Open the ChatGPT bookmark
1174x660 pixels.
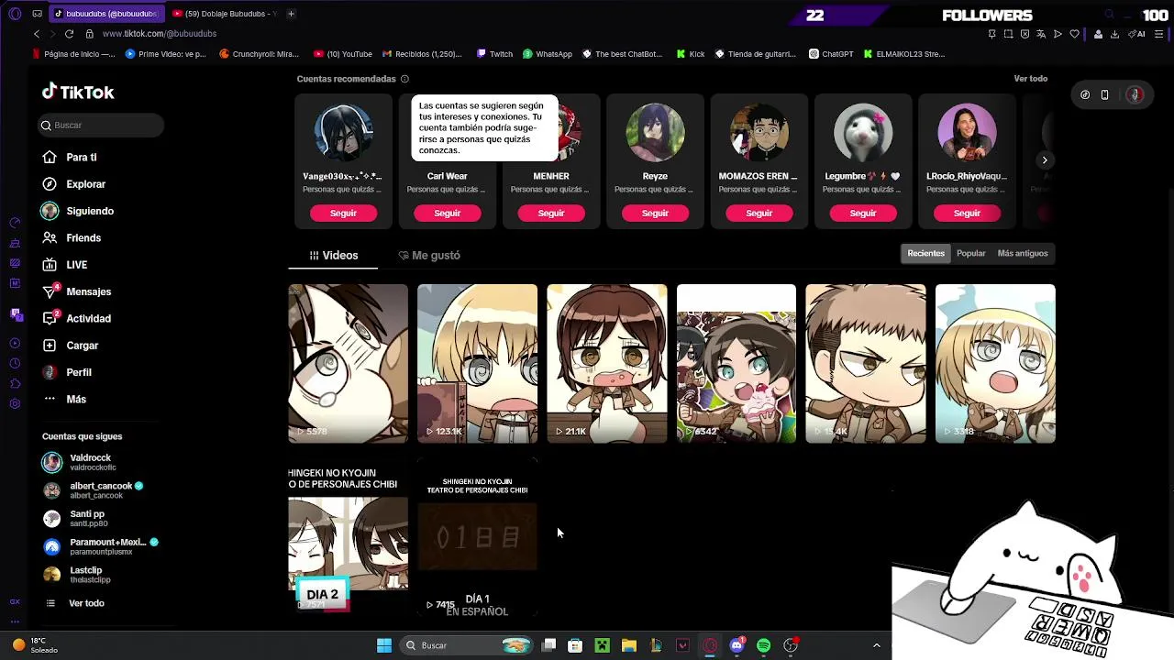click(831, 54)
